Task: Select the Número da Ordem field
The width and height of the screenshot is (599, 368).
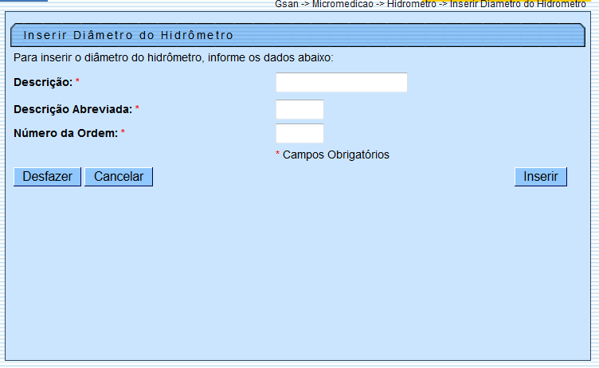Action: (299, 133)
